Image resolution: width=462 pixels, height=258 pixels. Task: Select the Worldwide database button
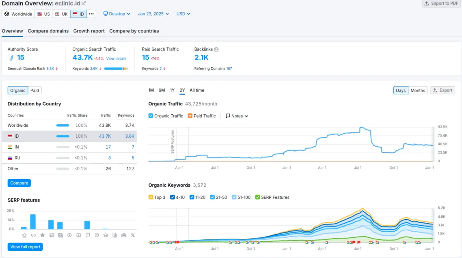(x=18, y=14)
